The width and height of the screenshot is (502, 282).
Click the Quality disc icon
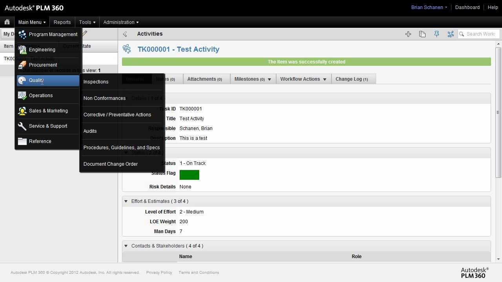tap(22, 80)
